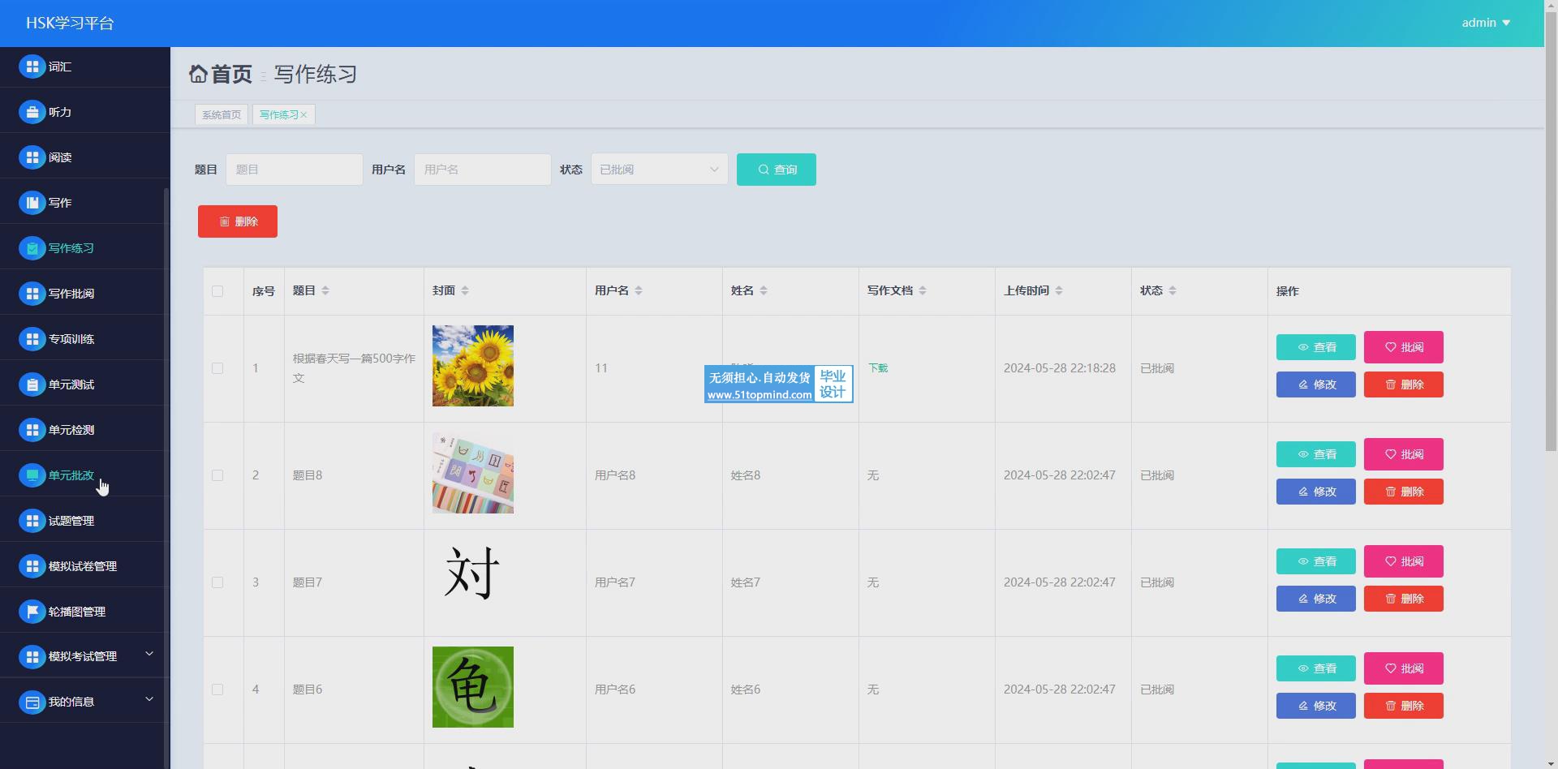Click the 模拟考试管理 sidebar icon

coord(32,656)
